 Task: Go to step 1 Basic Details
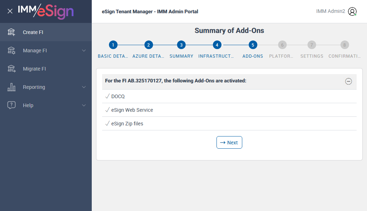tap(113, 45)
